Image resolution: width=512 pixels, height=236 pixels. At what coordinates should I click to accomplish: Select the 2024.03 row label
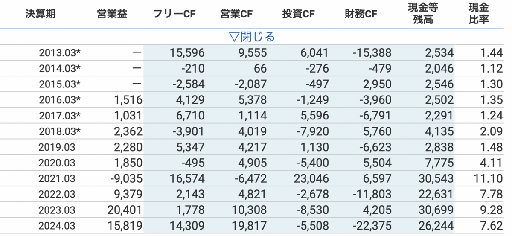57,226
